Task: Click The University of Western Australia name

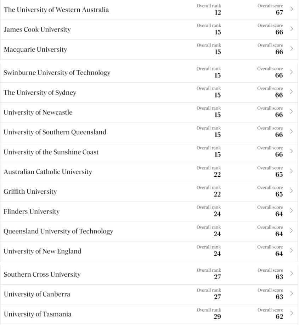Action: coord(56,10)
